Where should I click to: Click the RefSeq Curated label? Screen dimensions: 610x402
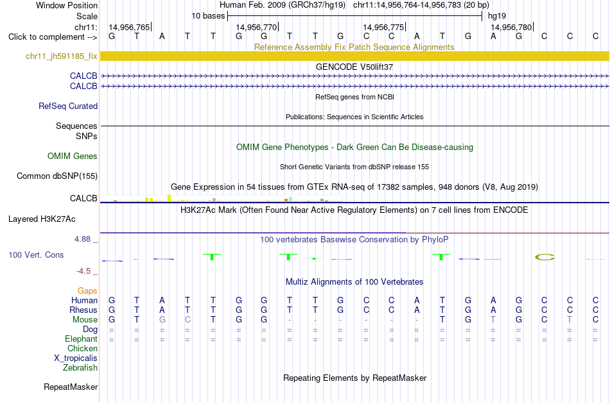(x=68, y=106)
